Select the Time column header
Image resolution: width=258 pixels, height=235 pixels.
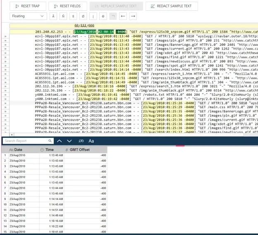[52, 150]
